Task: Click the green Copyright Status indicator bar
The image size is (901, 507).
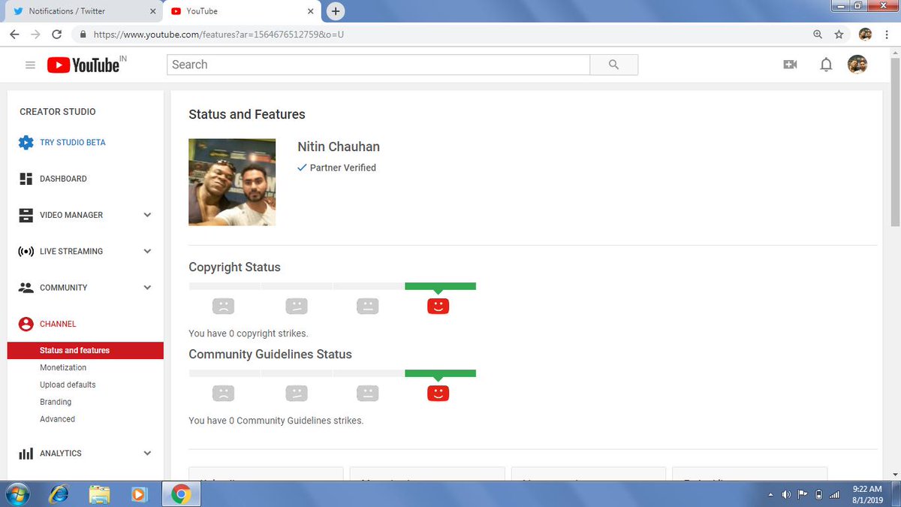Action: coord(440,286)
